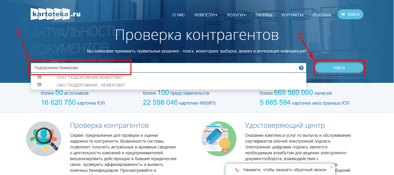Click the card icon beside ООО "ПОДОРОЖНИК-КЕМЕРОВО"

tap(39, 77)
